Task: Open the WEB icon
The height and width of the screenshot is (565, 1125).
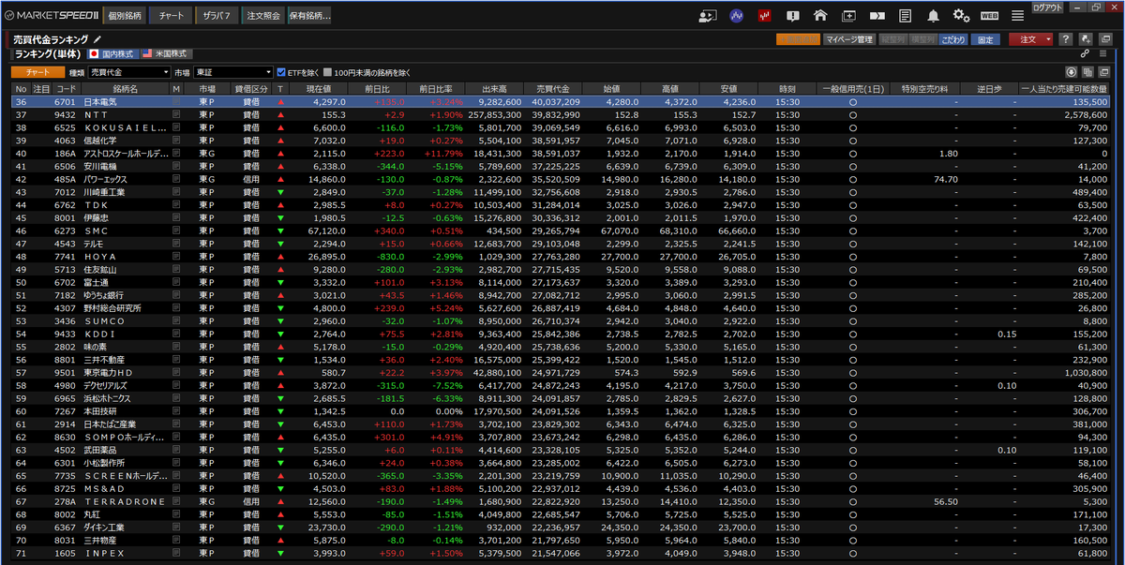Action: coord(989,15)
